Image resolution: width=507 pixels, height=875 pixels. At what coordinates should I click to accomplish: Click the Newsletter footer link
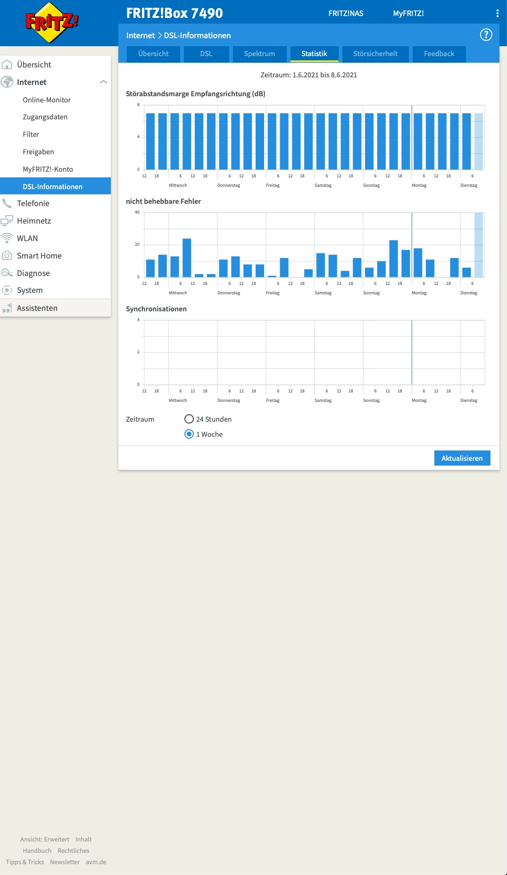(65, 862)
